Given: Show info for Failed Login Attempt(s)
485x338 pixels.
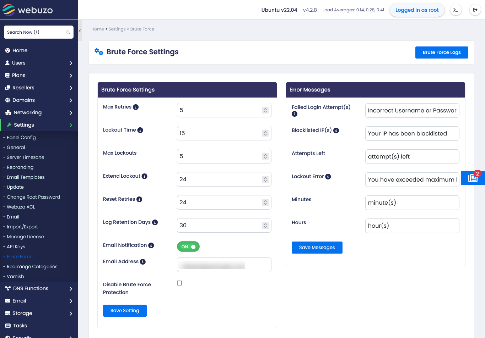Looking at the screenshot, I should [x=295, y=114].
